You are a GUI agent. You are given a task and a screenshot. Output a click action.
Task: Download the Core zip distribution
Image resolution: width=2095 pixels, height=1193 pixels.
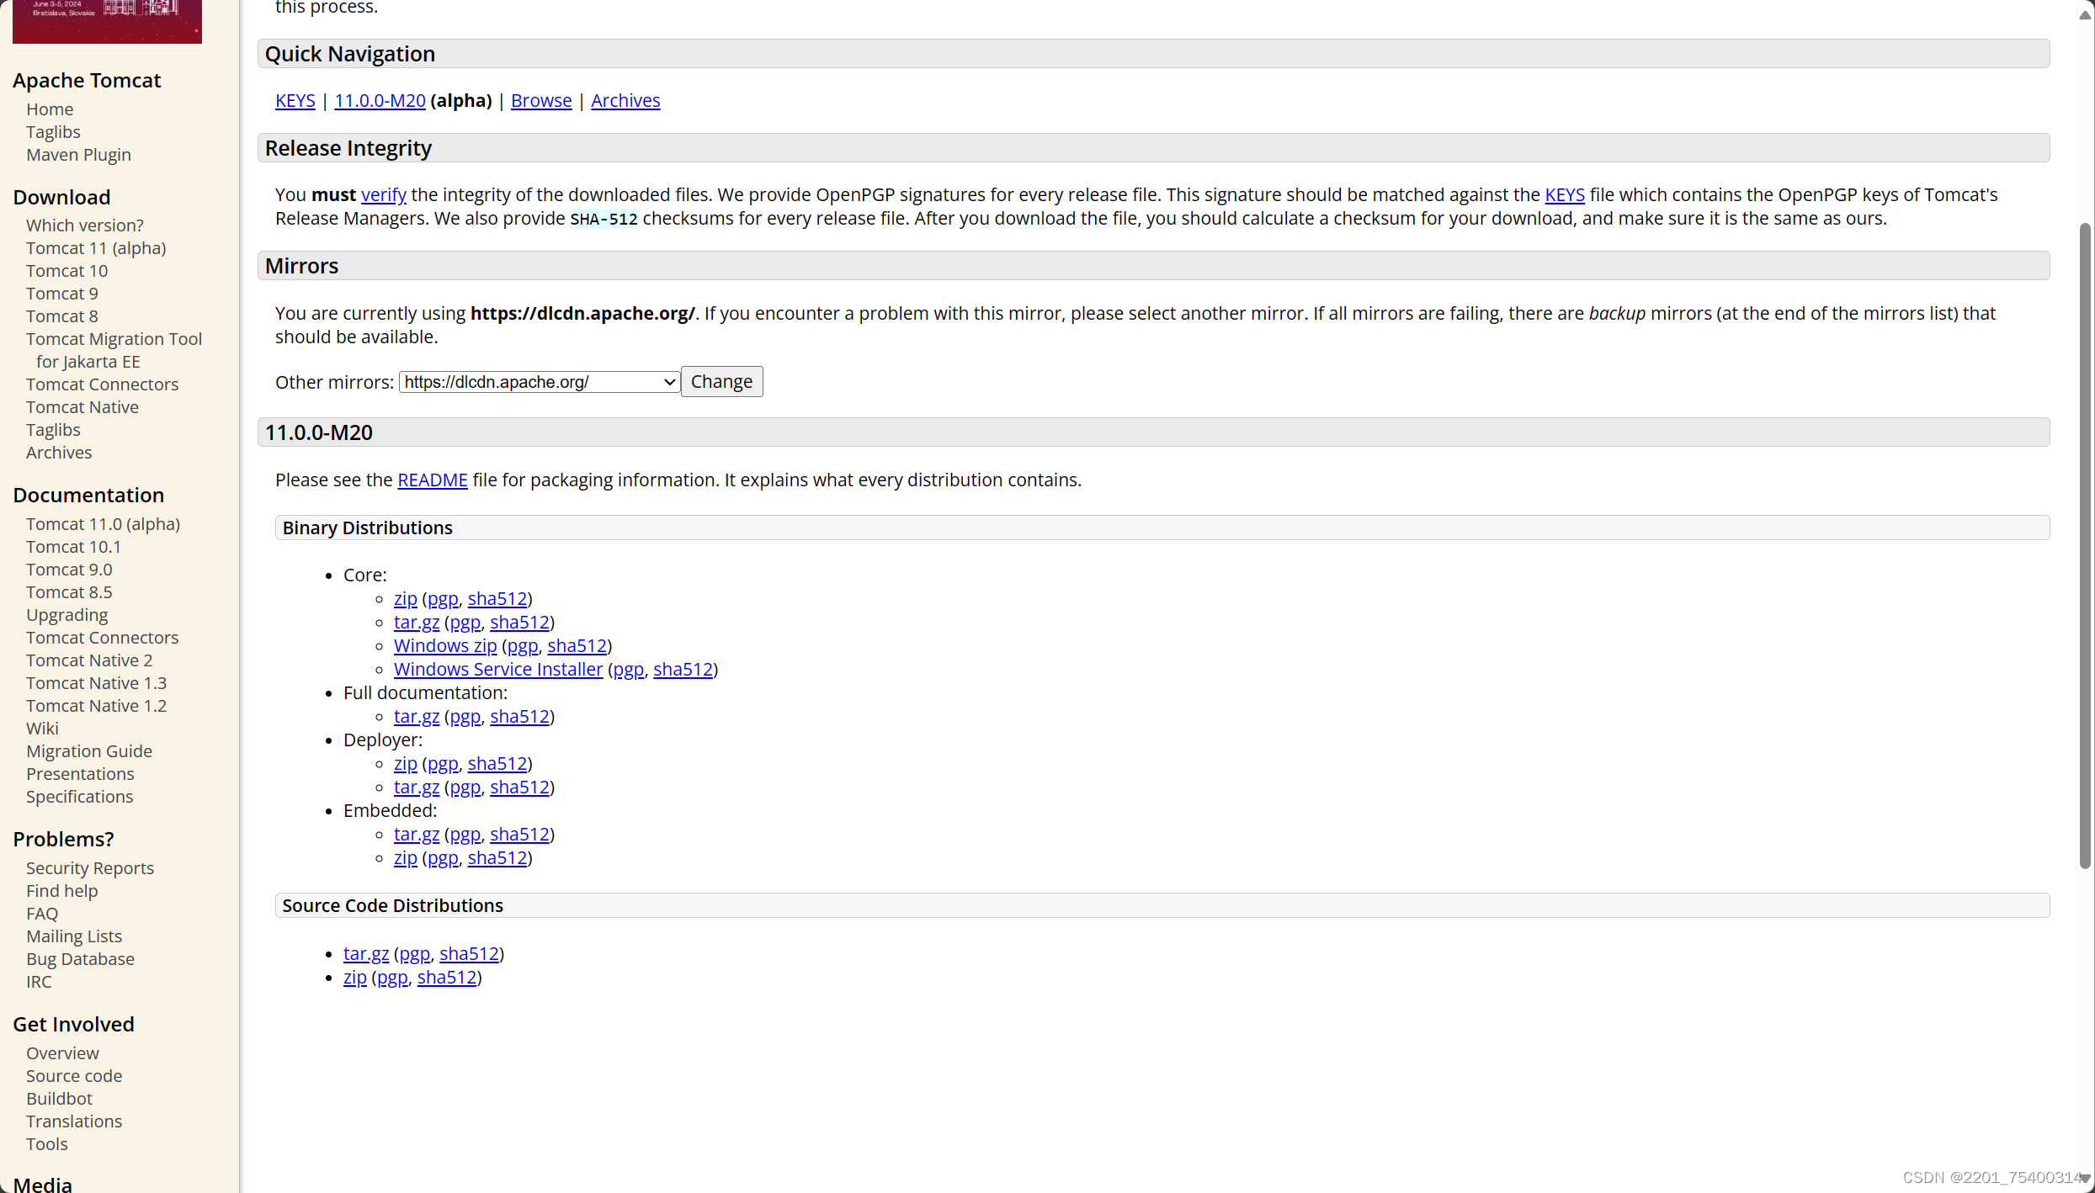click(405, 598)
